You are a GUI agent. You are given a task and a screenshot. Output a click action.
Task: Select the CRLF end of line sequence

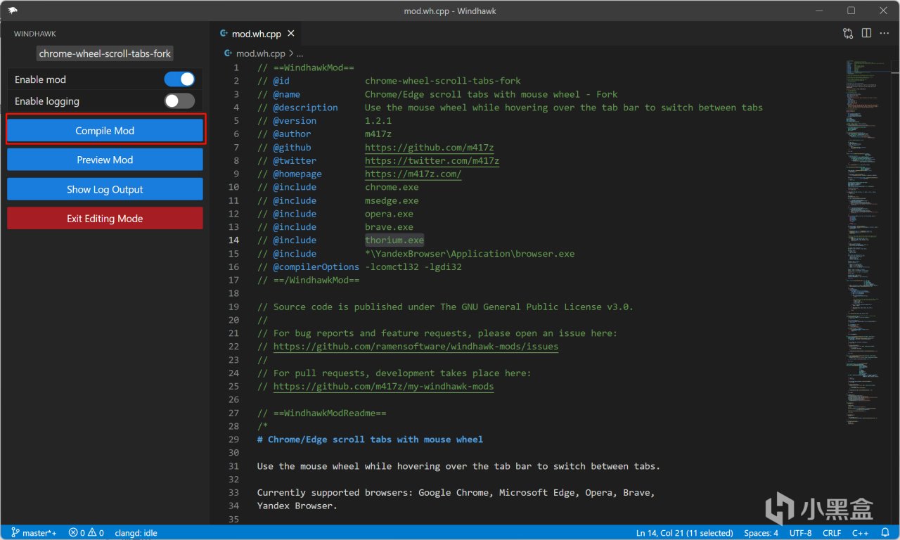point(832,533)
